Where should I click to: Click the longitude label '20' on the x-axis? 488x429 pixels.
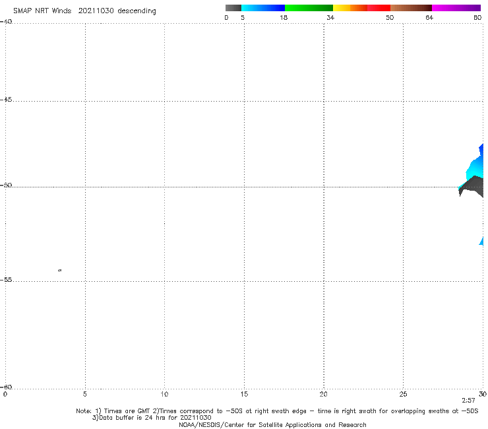coord(323,394)
